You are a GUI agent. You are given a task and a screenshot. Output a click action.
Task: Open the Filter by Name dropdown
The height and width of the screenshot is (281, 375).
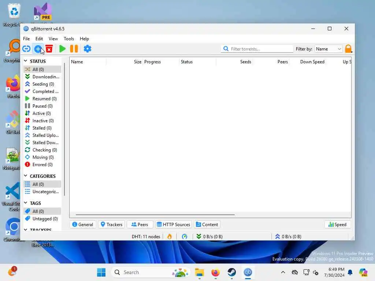328,49
